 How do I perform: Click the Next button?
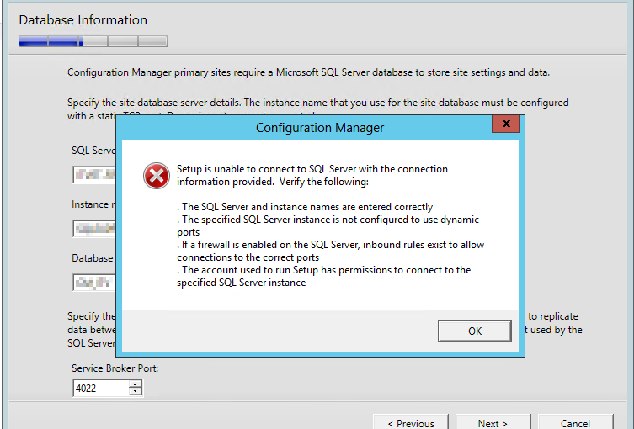pyautogui.click(x=493, y=422)
